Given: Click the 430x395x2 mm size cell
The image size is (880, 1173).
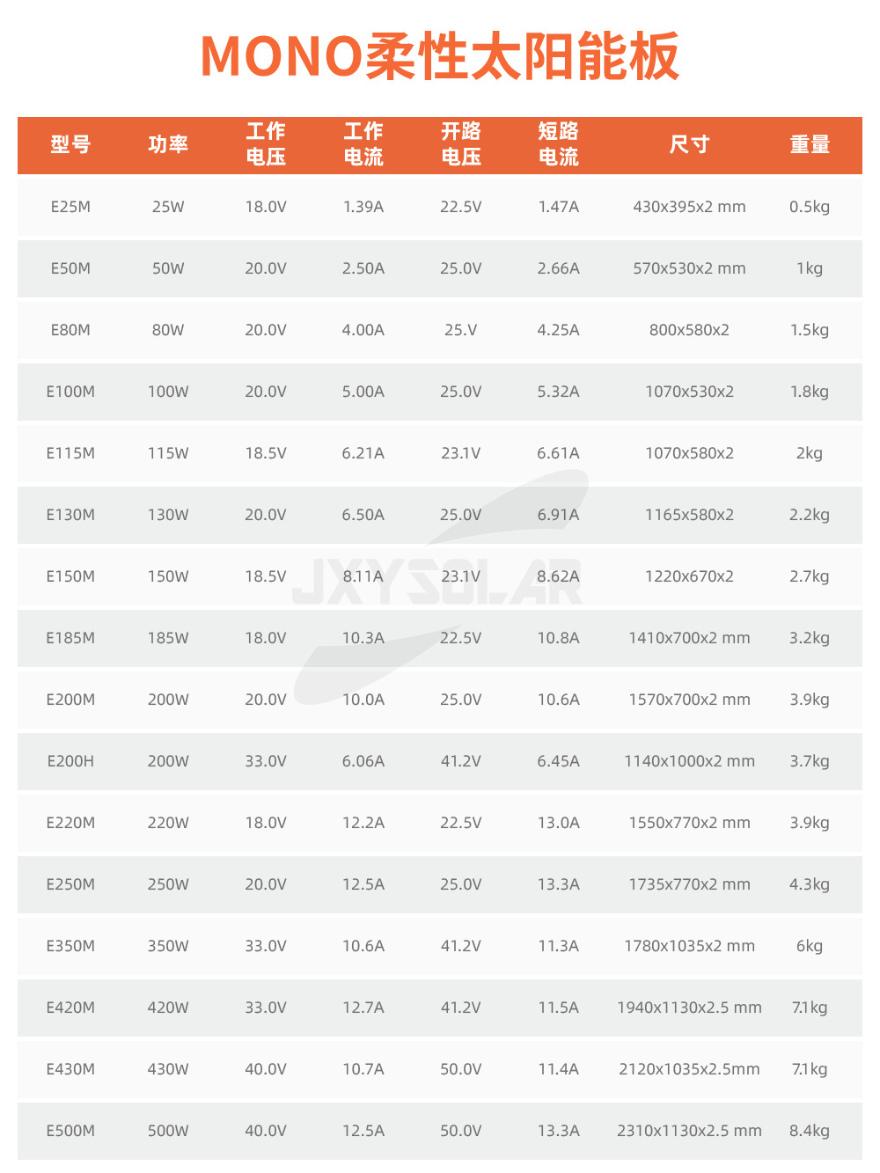Looking at the screenshot, I should 689,207.
